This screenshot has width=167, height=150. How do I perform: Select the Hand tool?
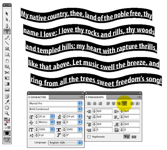[x=7, y=107]
